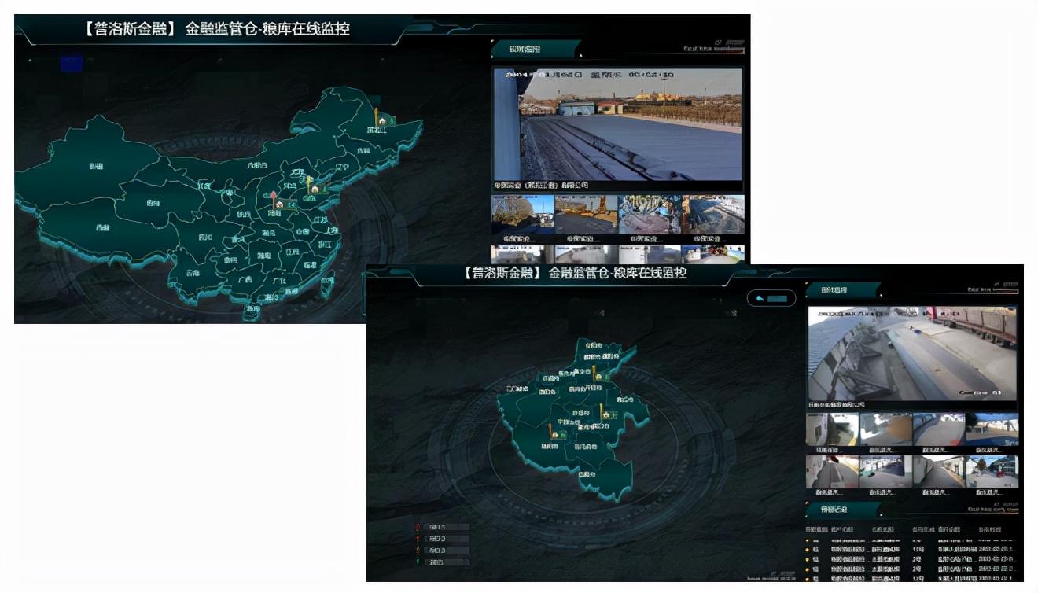Click Hunan (湖南) on the China map
Image resolution: width=1038 pixels, height=593 pixels.
click(x=263, y=256)
